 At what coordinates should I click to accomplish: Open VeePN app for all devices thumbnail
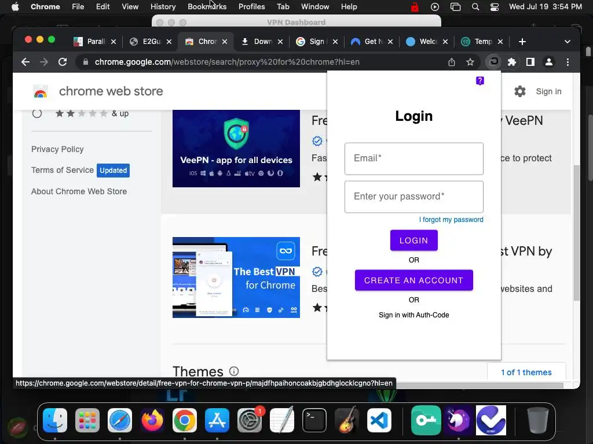[236, 149]
